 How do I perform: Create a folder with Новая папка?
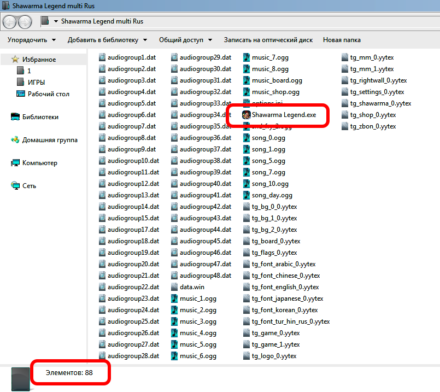click(342, 40)
